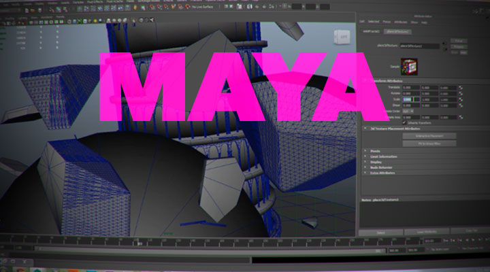Open the Focus menu in Attribute Editor

[387, 22]
